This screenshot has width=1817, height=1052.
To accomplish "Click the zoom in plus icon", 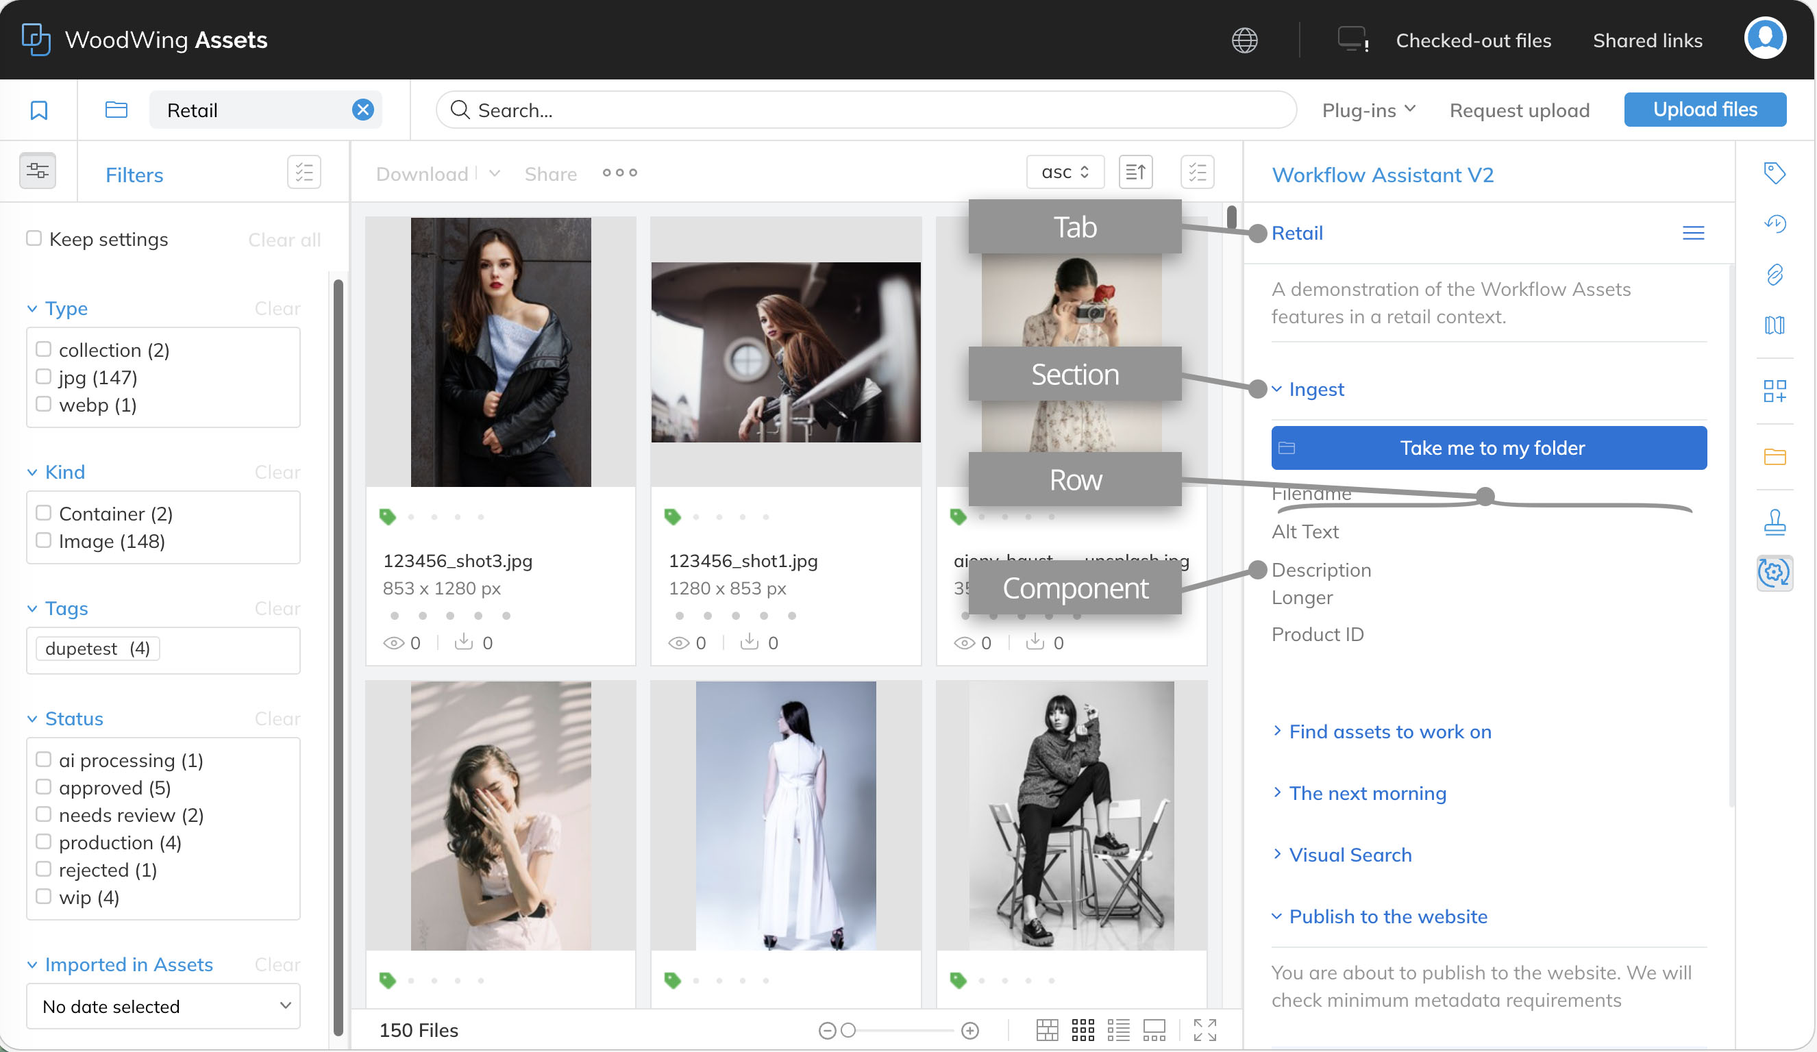I will [x=969, y=1031].
